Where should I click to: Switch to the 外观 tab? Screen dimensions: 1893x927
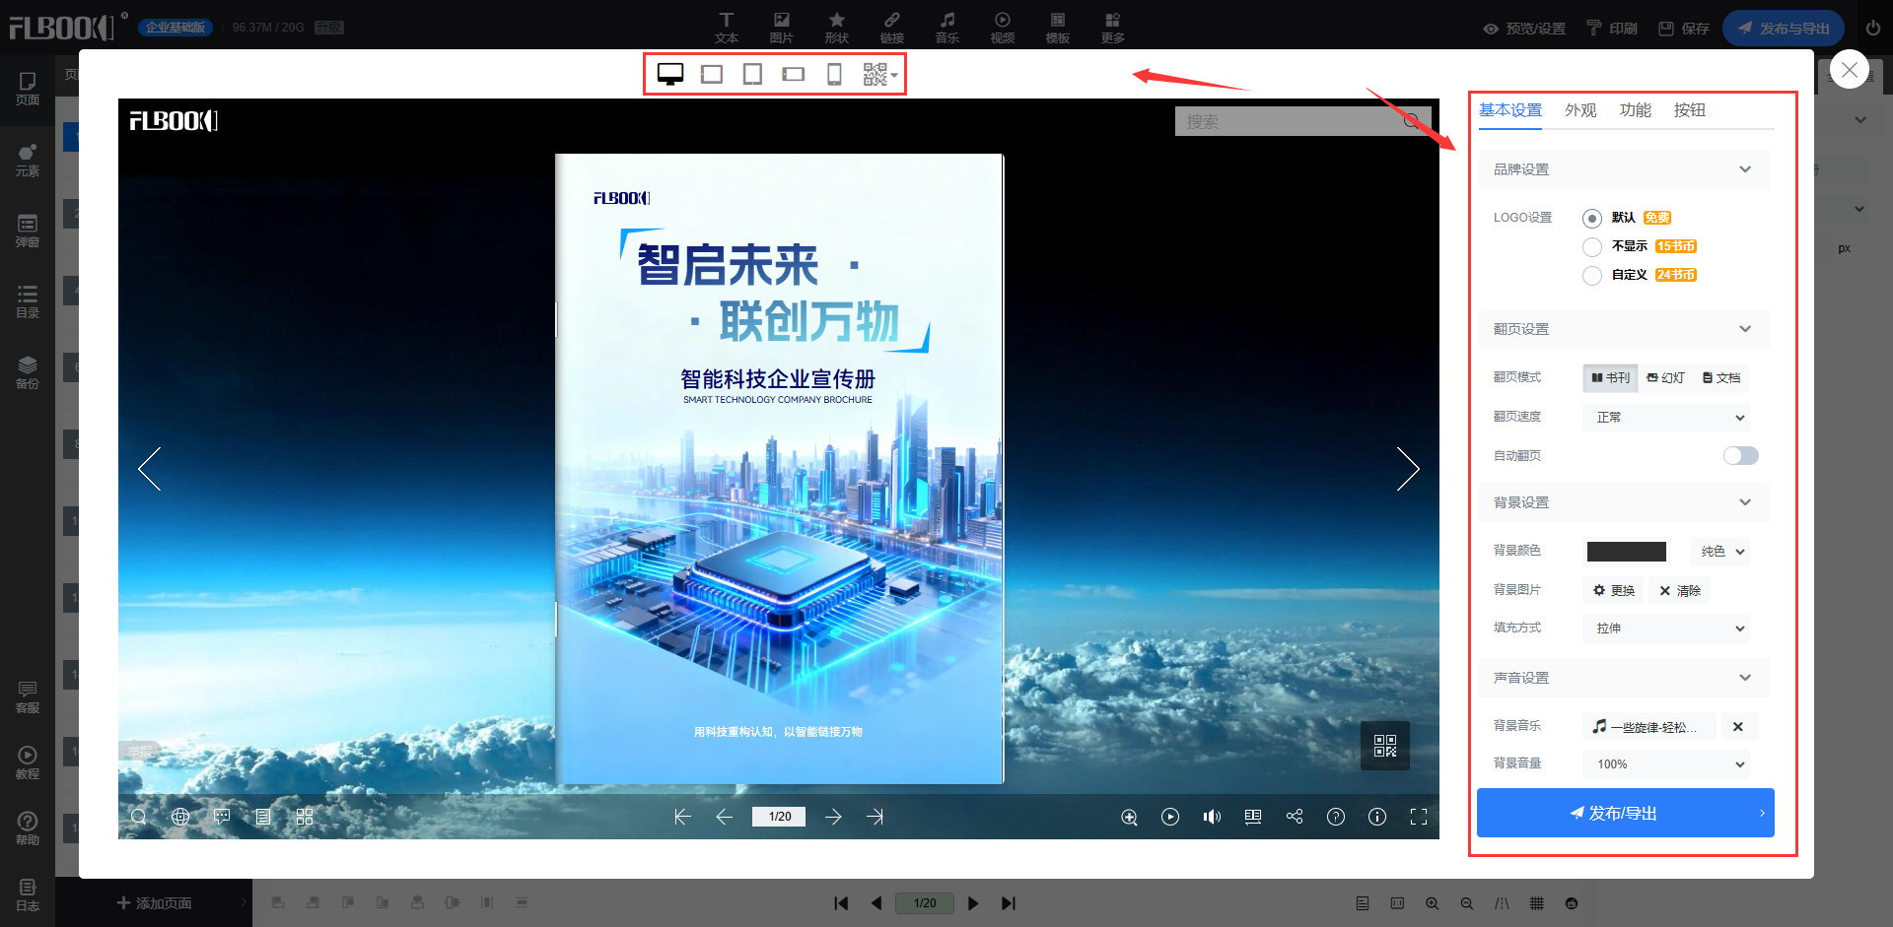1580,110
